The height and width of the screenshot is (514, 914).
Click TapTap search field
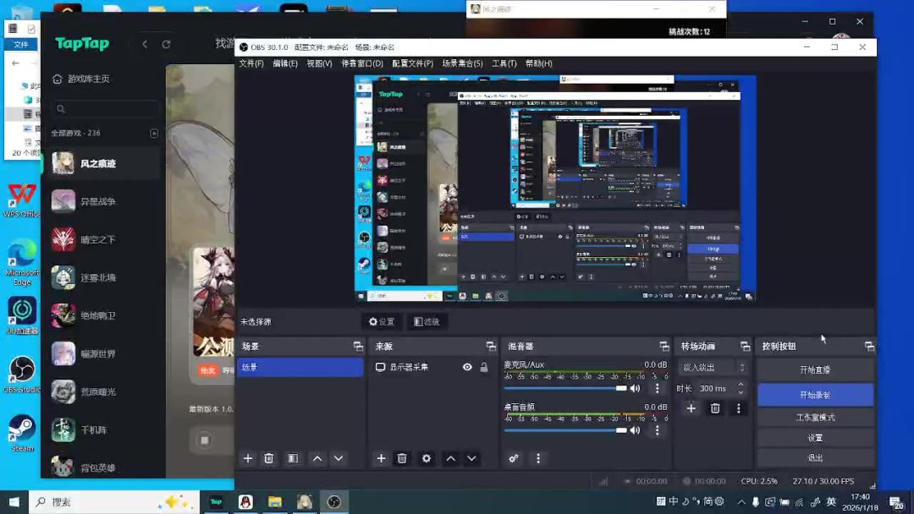click(x=105, y=109)
